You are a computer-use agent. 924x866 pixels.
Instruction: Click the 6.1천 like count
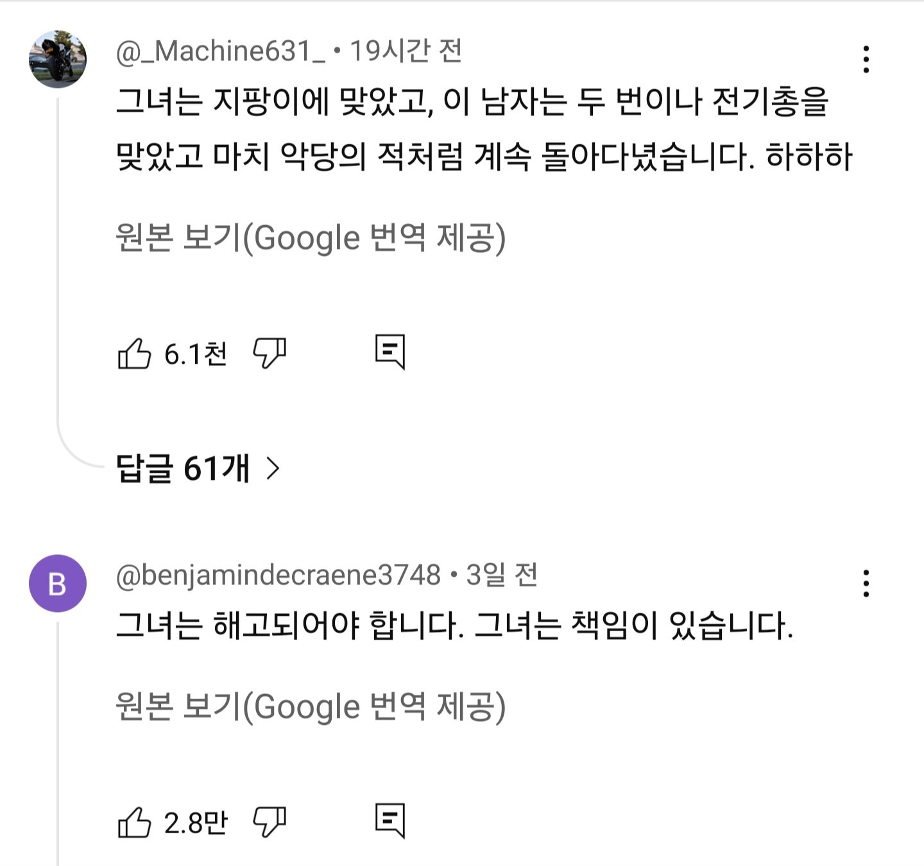click(196, 354)
